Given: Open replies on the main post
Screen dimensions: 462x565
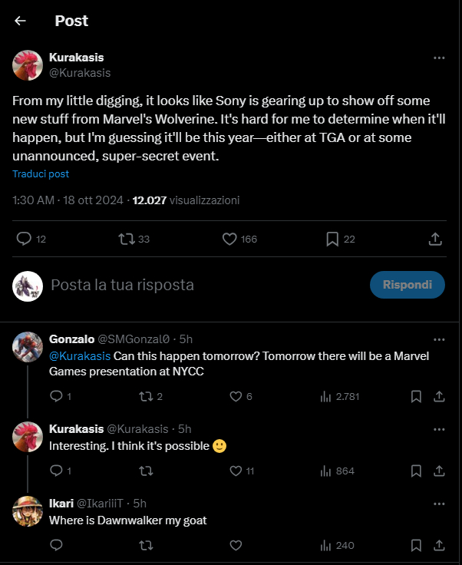Looking at the screenshot, I should (25, 239).
